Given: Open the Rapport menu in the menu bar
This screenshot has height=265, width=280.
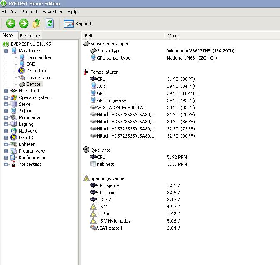Looking at the screenshot, I should (29, 12).
